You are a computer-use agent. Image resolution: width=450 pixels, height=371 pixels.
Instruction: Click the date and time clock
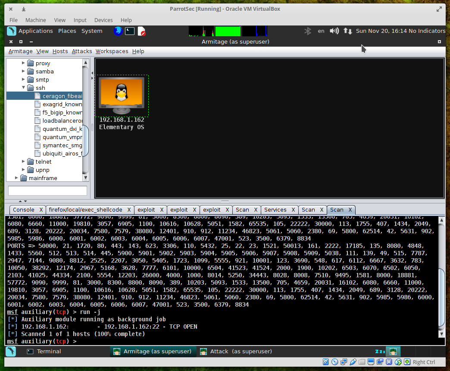(x=381, y=31)
